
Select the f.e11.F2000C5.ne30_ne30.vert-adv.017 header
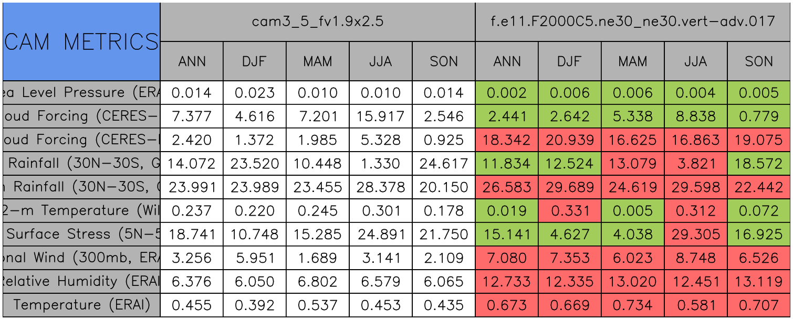pyautogui.click(x=633, y=22)
